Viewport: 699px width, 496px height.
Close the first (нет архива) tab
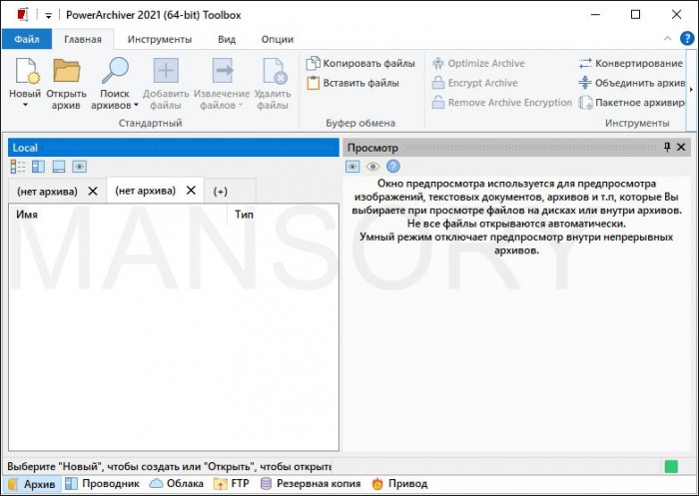pos(93,191)
